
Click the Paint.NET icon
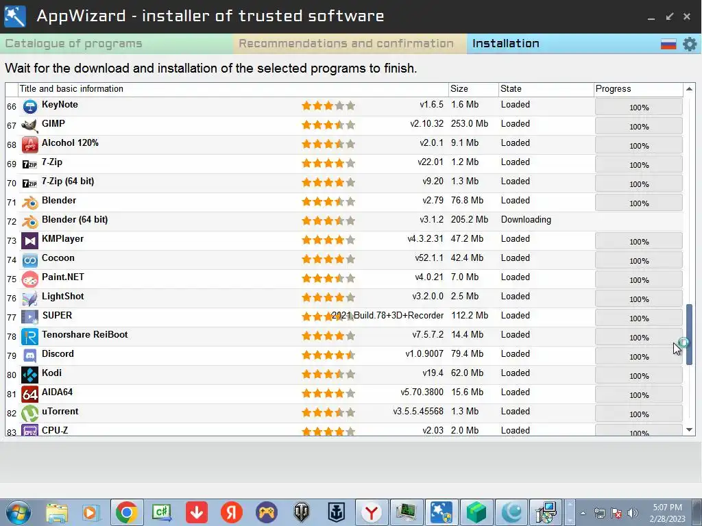pyautogui.click(x=30, y=279)
